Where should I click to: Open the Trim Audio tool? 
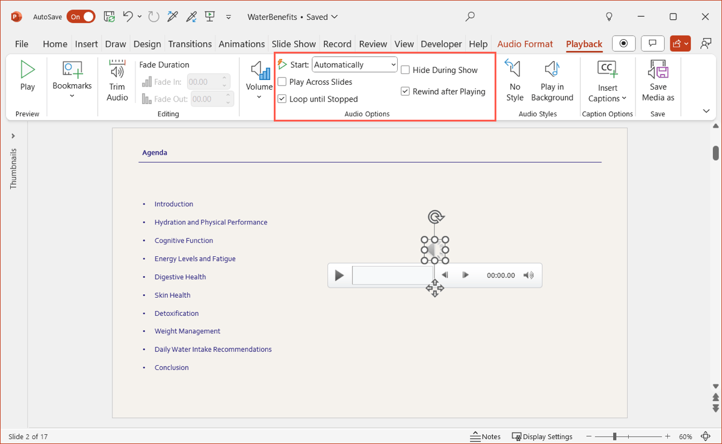tap(117, 81)
